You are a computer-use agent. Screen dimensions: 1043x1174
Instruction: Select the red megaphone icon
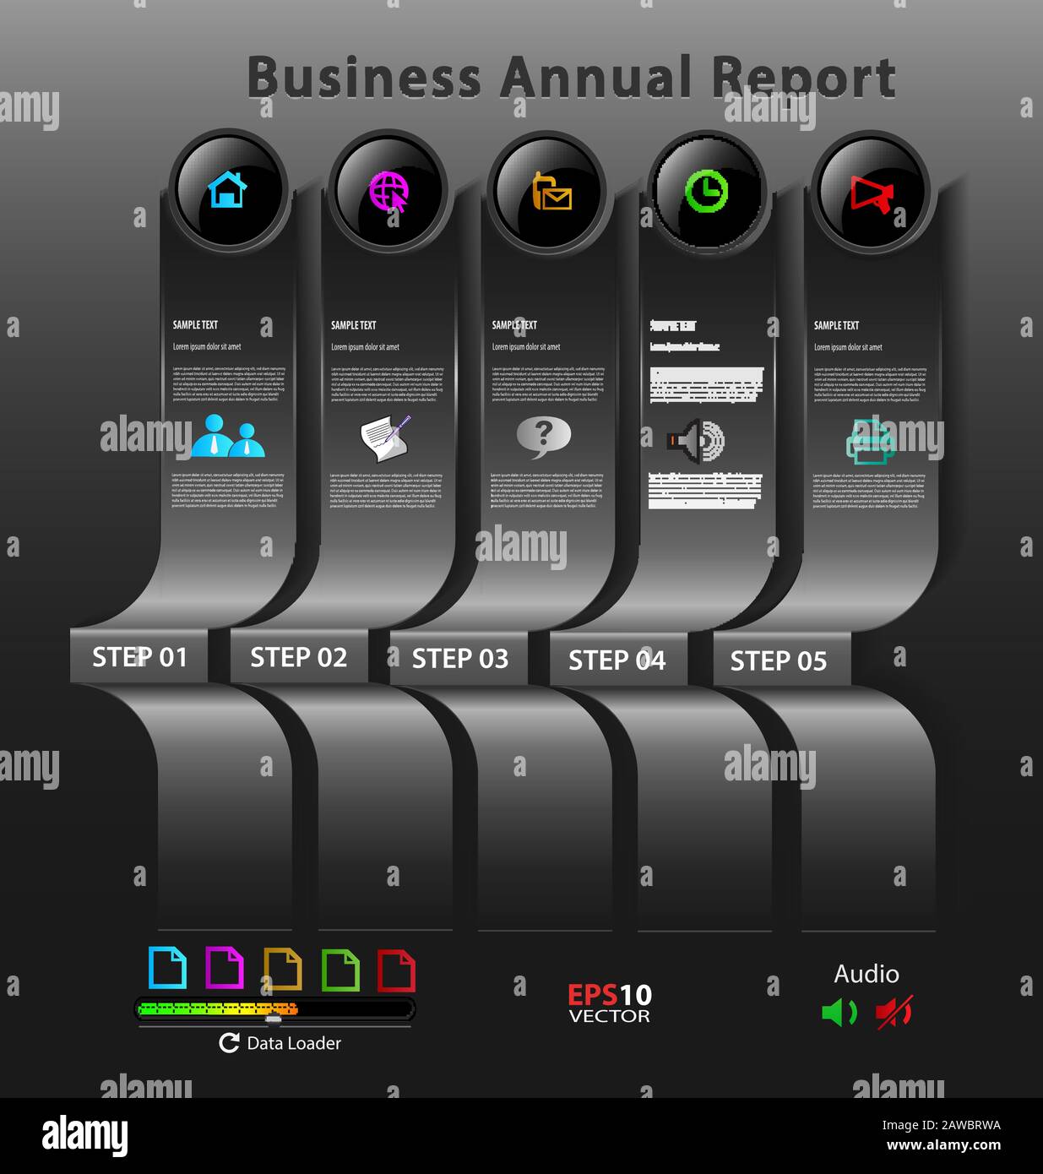click(x=871, y=193)
